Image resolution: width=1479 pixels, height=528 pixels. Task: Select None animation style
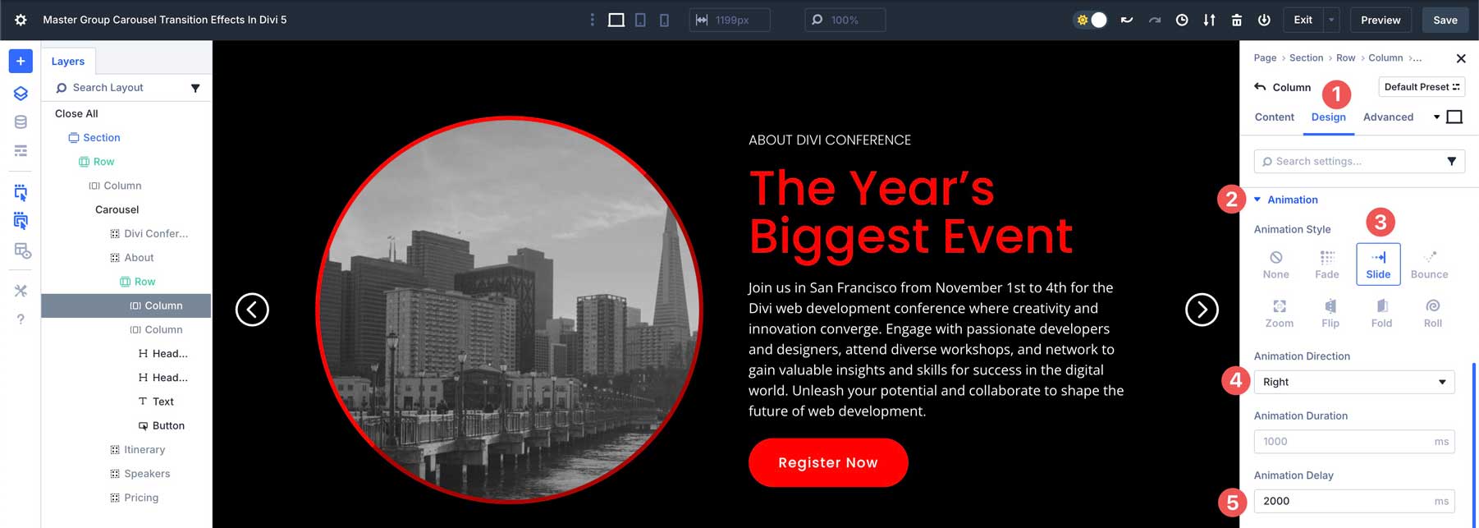(1275, 264)
